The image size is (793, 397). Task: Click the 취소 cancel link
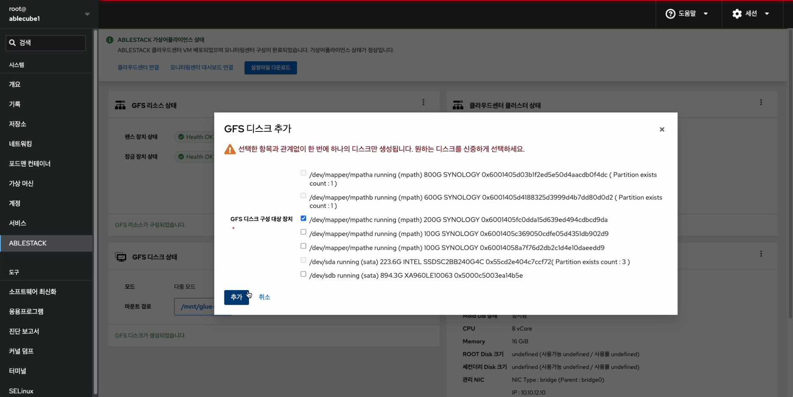(x=264, y=297)
